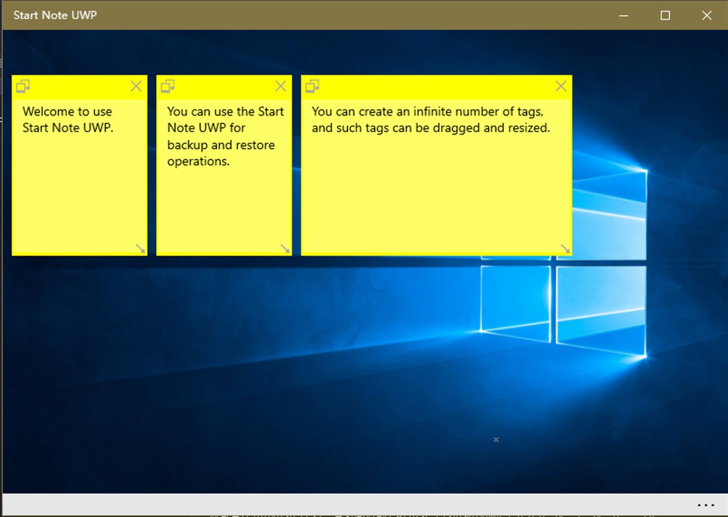Maximize the Start Note UWP window

[x=665, y=14]
